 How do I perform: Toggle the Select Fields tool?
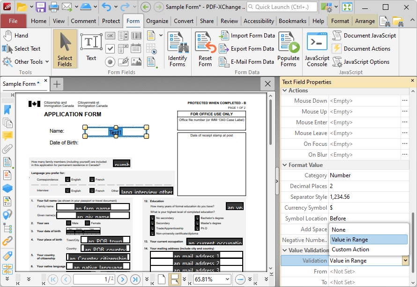point(65,49)
